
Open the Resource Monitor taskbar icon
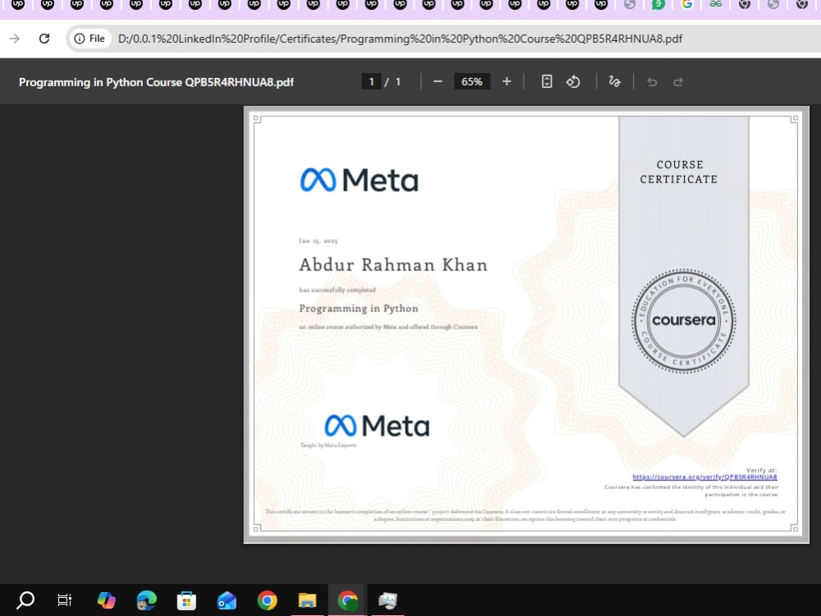coord(388,600)
